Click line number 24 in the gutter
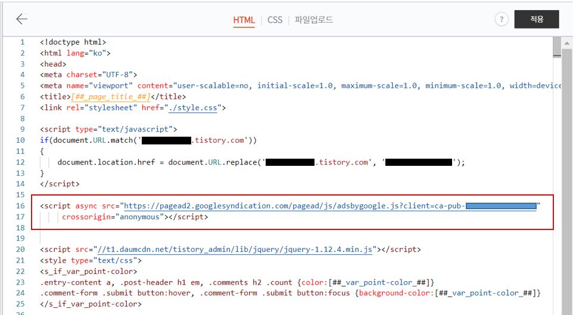 pos(20,293)
